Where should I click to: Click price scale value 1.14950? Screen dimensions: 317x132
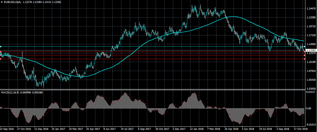click(311, 44)
